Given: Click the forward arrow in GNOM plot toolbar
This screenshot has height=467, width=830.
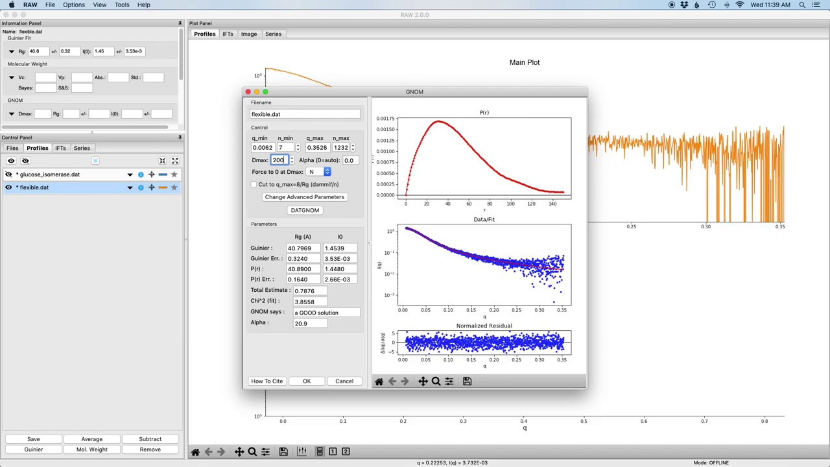Looking at the screenshot, I should pos(405,381).
